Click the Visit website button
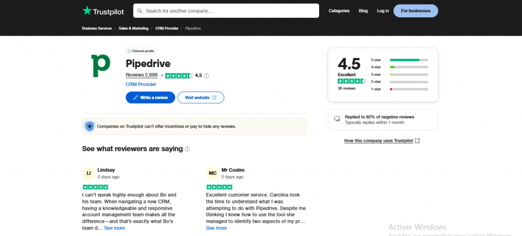 201,97
